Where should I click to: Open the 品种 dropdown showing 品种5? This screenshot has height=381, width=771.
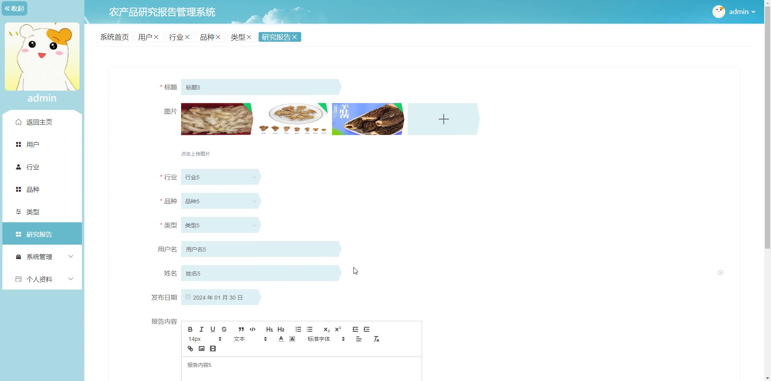[221, 201]
